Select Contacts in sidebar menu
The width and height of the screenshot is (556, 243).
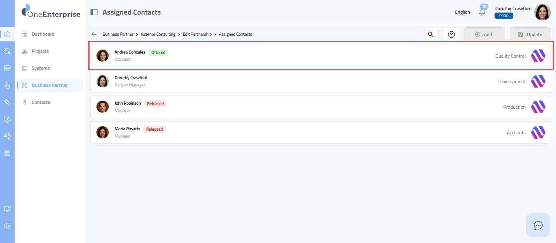tap(41, 102)
